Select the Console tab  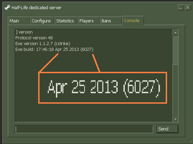pos(133,21)
